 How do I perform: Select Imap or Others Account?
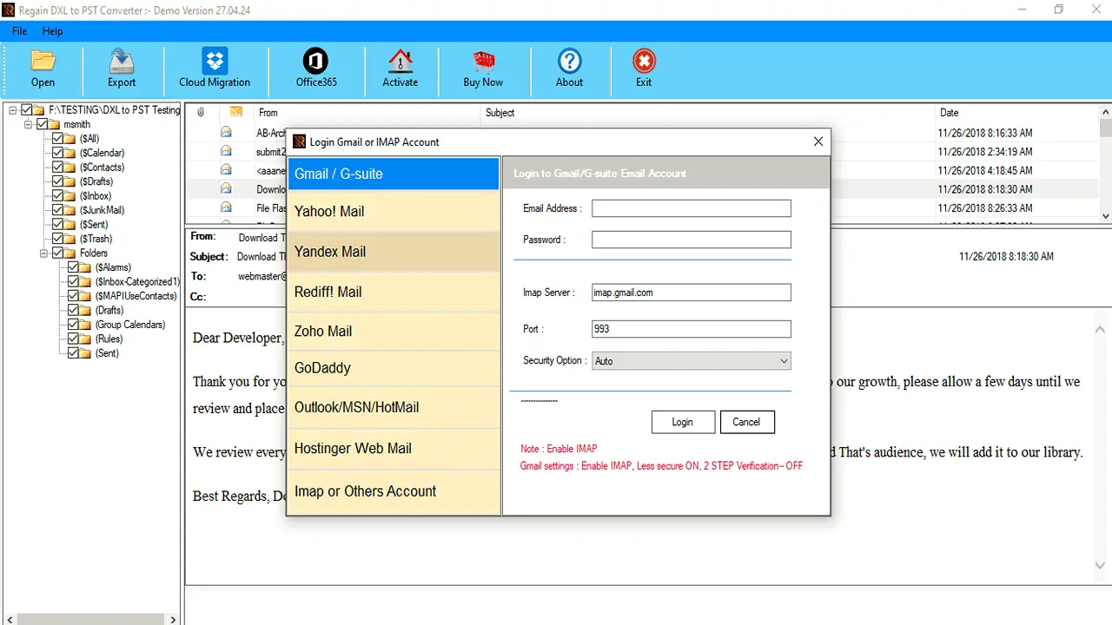coord(394,491)
